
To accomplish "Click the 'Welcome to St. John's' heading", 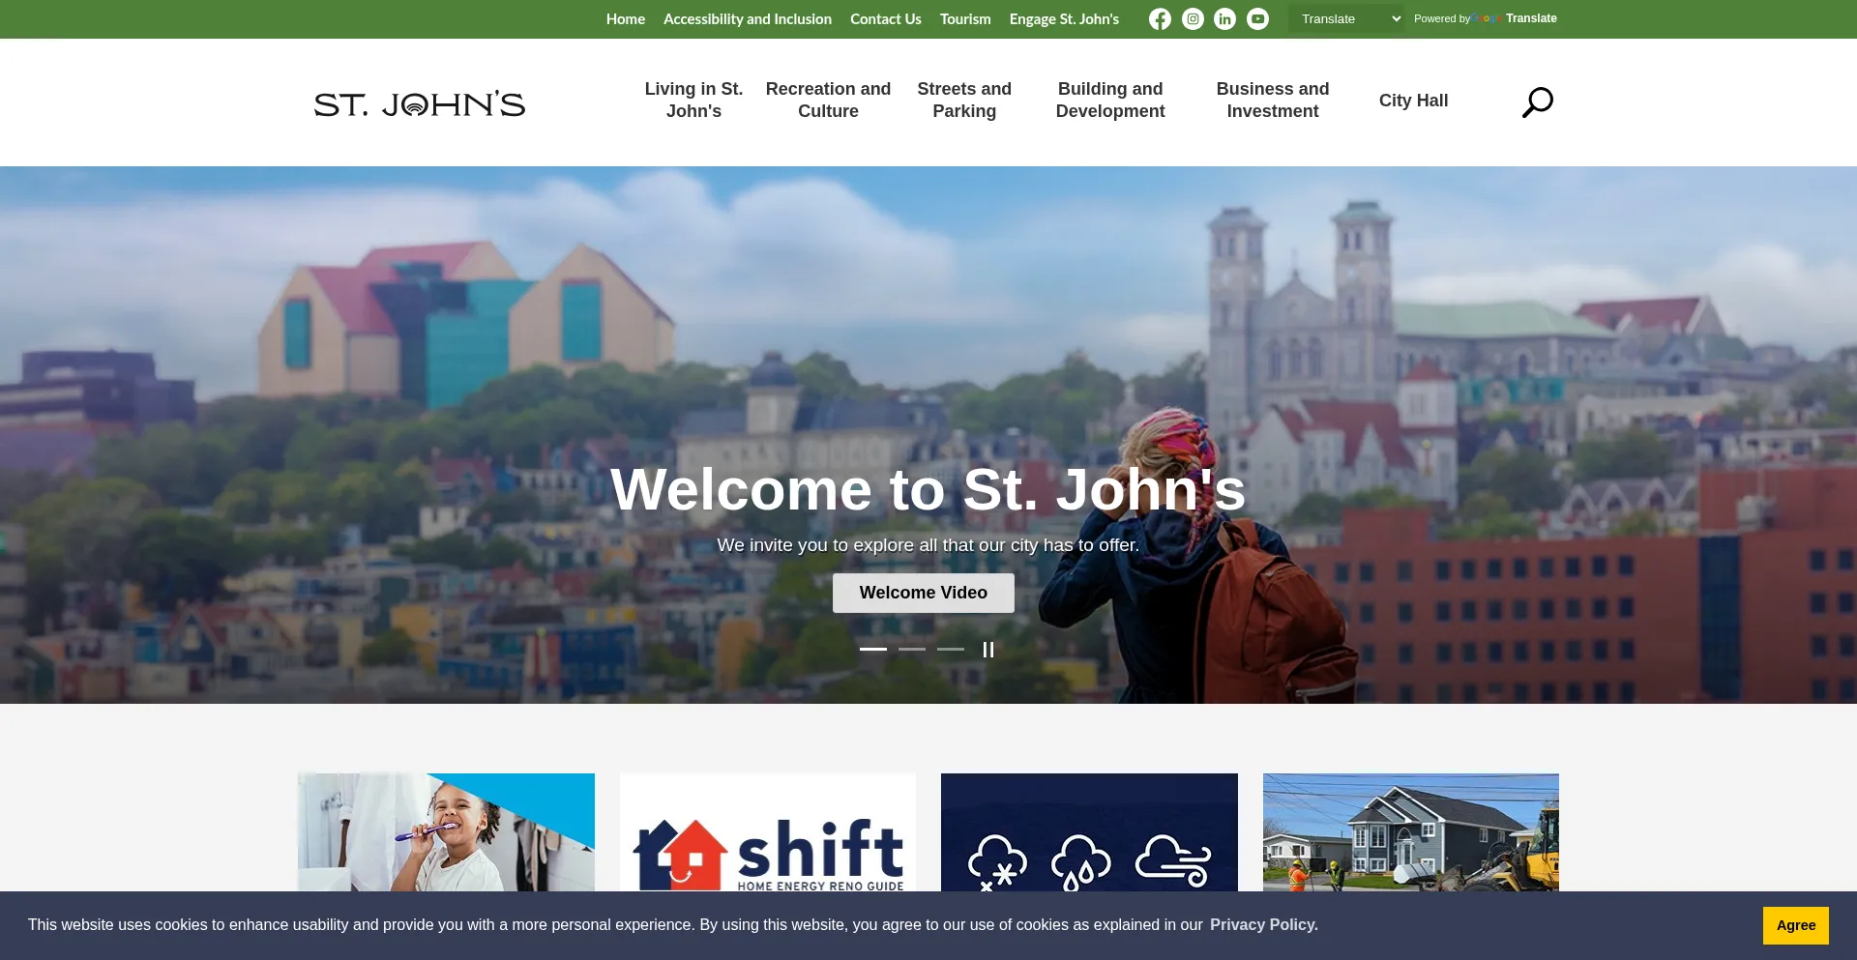I will pyautogui.click(x=928, y=489).
